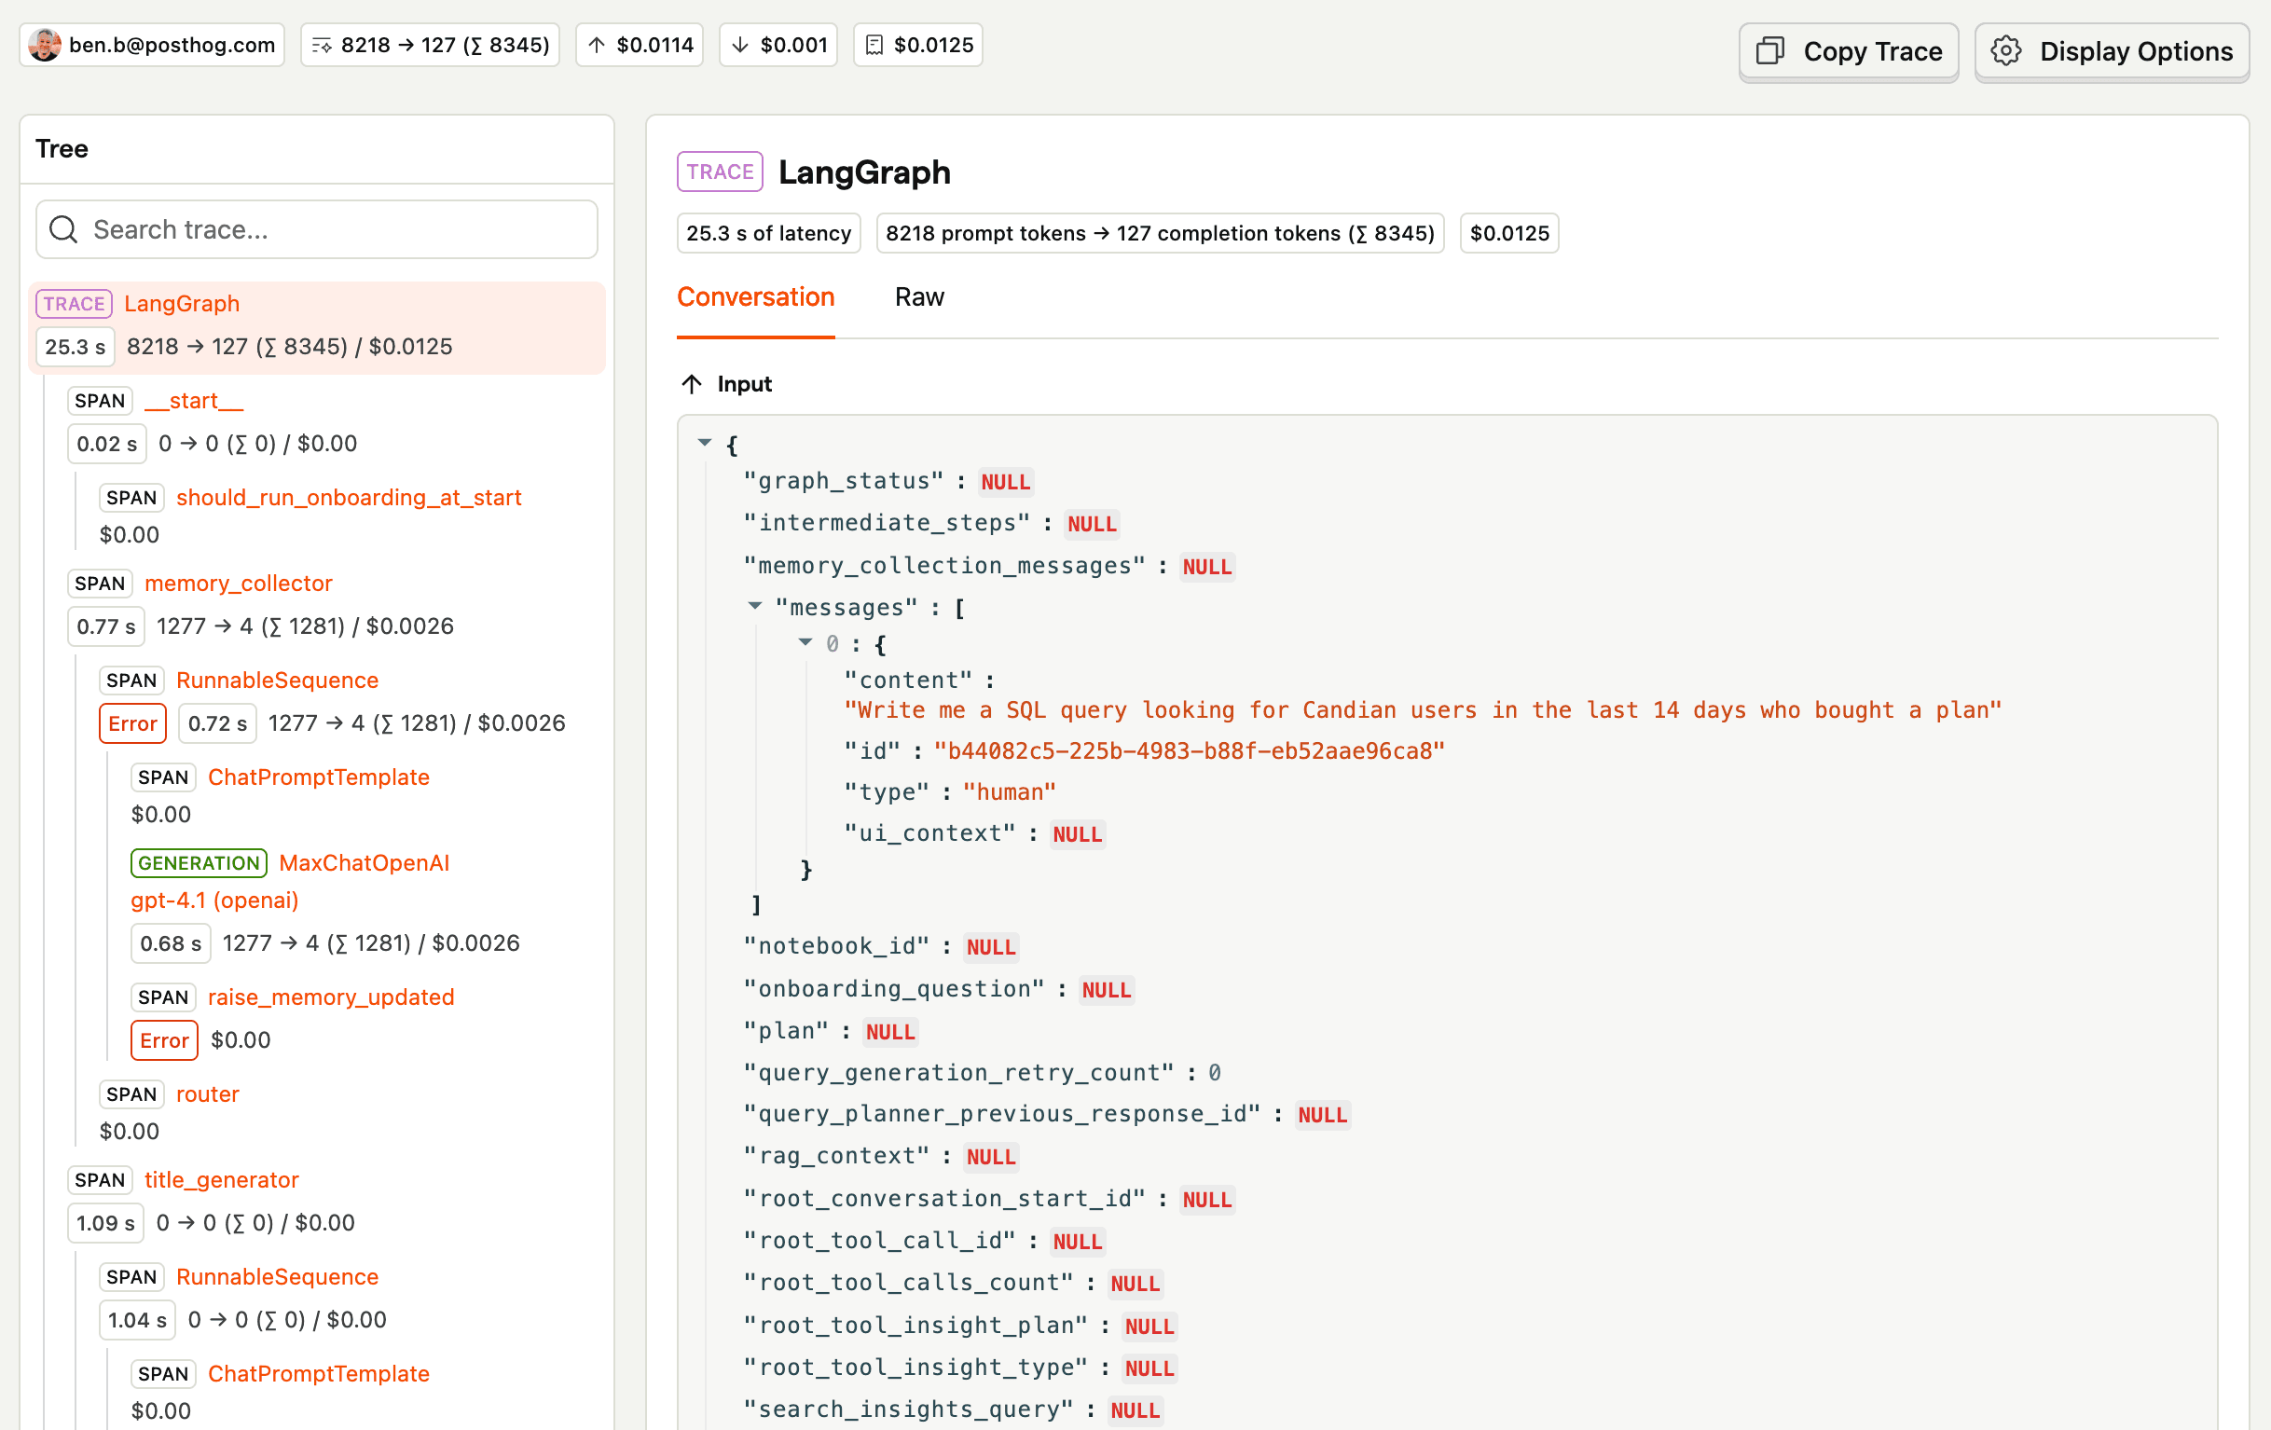Open should_run_onboarding_at_start span
Viewport: 2271px width, 1430px height.
(x=348, y=497)
